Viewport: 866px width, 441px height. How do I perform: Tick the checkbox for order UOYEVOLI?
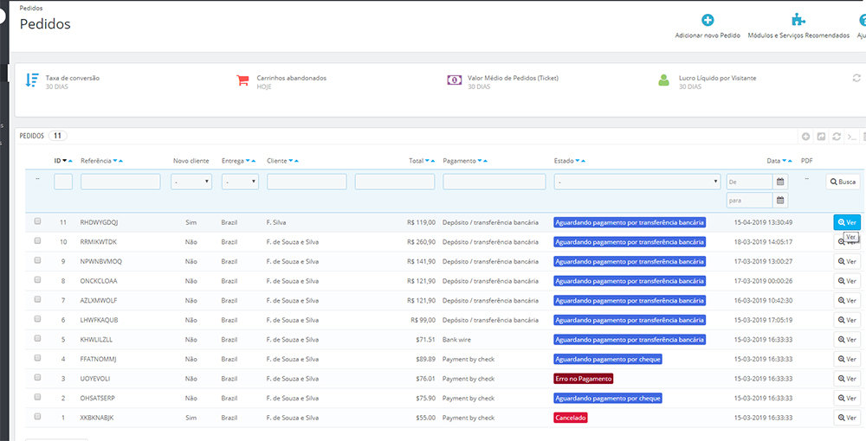click(x=37, y=378)
